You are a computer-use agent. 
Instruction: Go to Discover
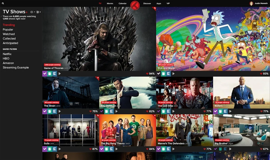coord(147,3)
